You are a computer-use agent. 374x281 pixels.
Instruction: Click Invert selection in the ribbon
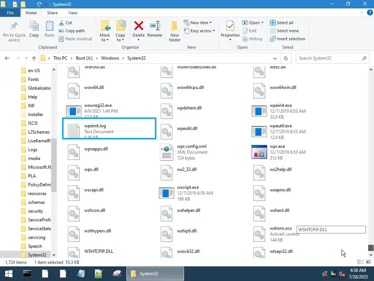pyautogui.click(x=288, y=39)
